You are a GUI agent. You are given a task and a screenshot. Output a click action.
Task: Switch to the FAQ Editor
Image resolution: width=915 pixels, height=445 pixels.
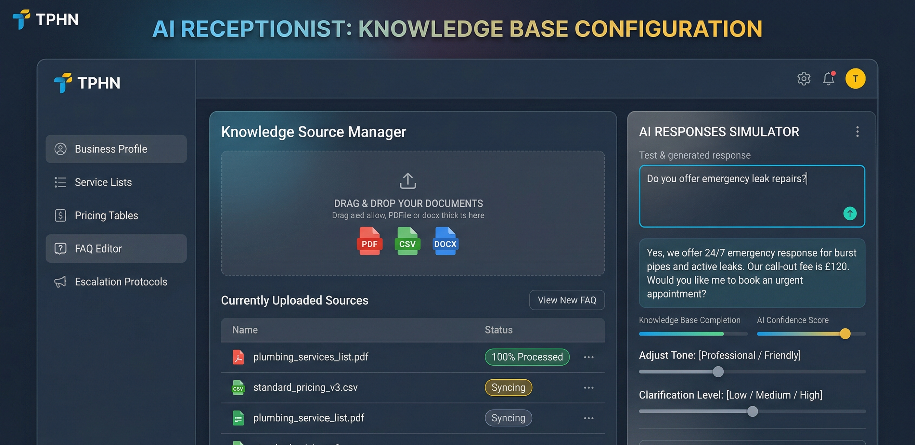pos(116,248)
